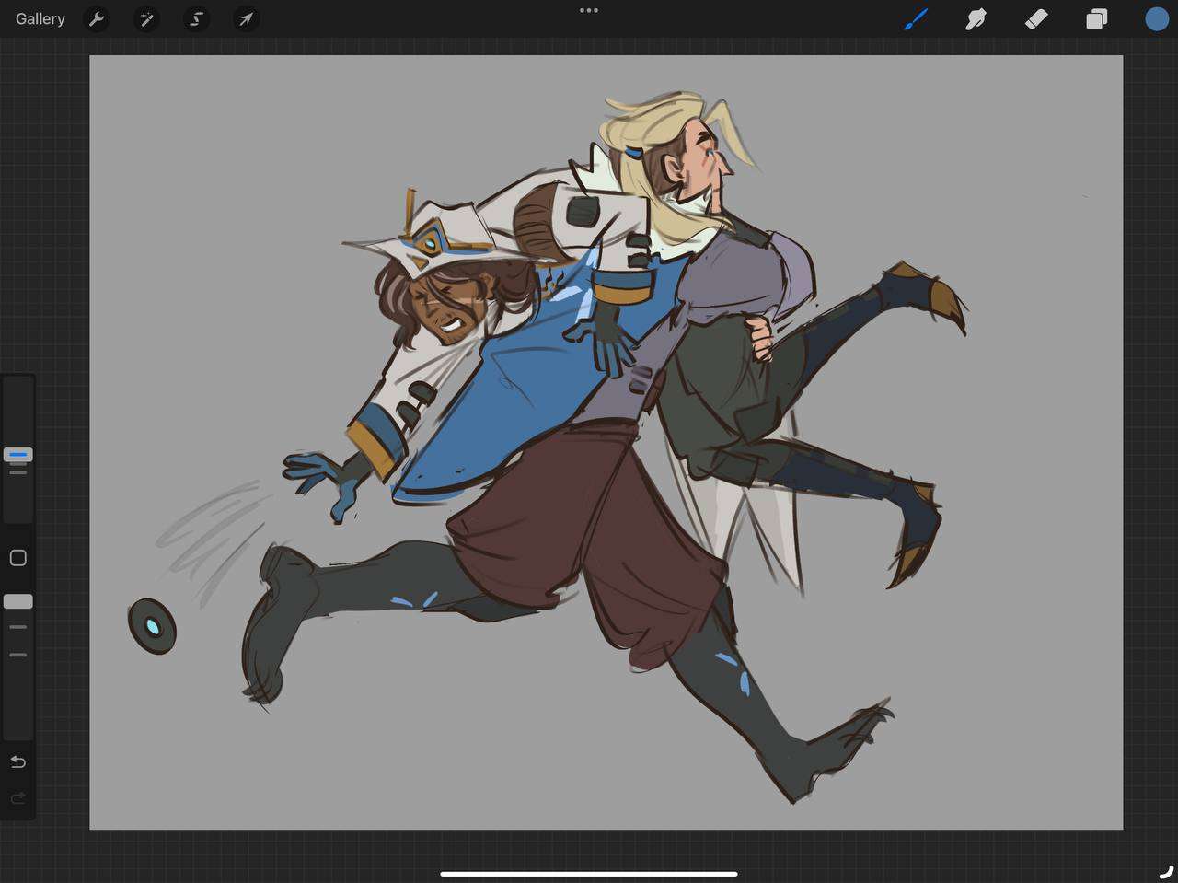This screenshot has height=883, width=1178.
Task: Open the Actions wrench menu
Action: (97, 18)
